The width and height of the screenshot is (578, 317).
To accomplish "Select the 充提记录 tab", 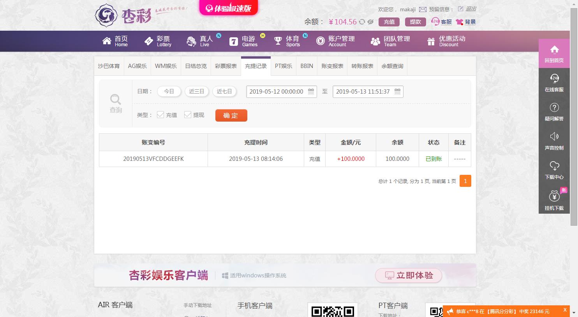I will tap(256, 66).
